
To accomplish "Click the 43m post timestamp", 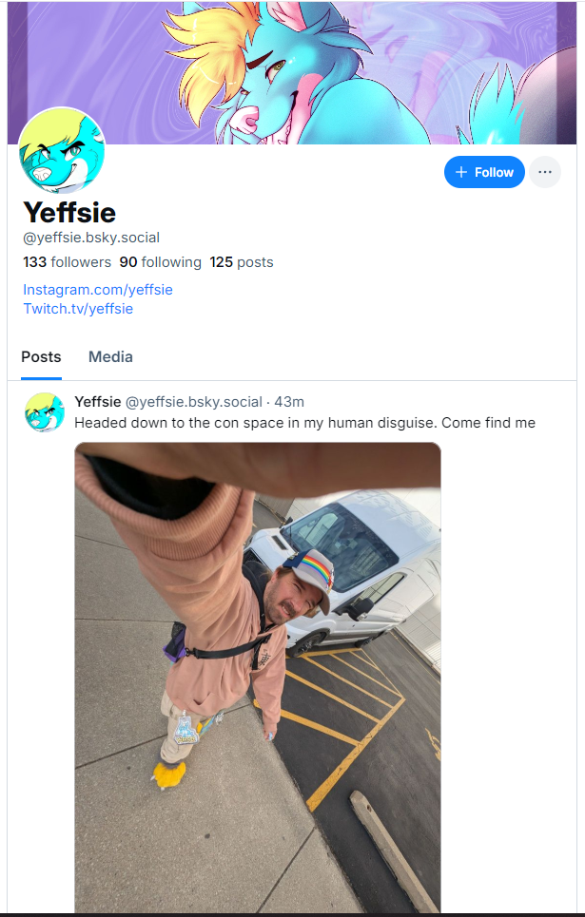I will click(x=289, y=402).
